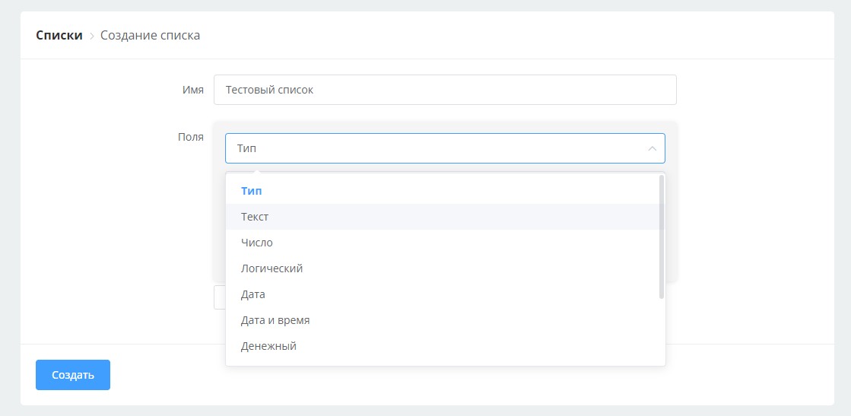The height and width of the screenshot is (416, 851).
Task: Click the gray Поля panel background
Action: 672,228
